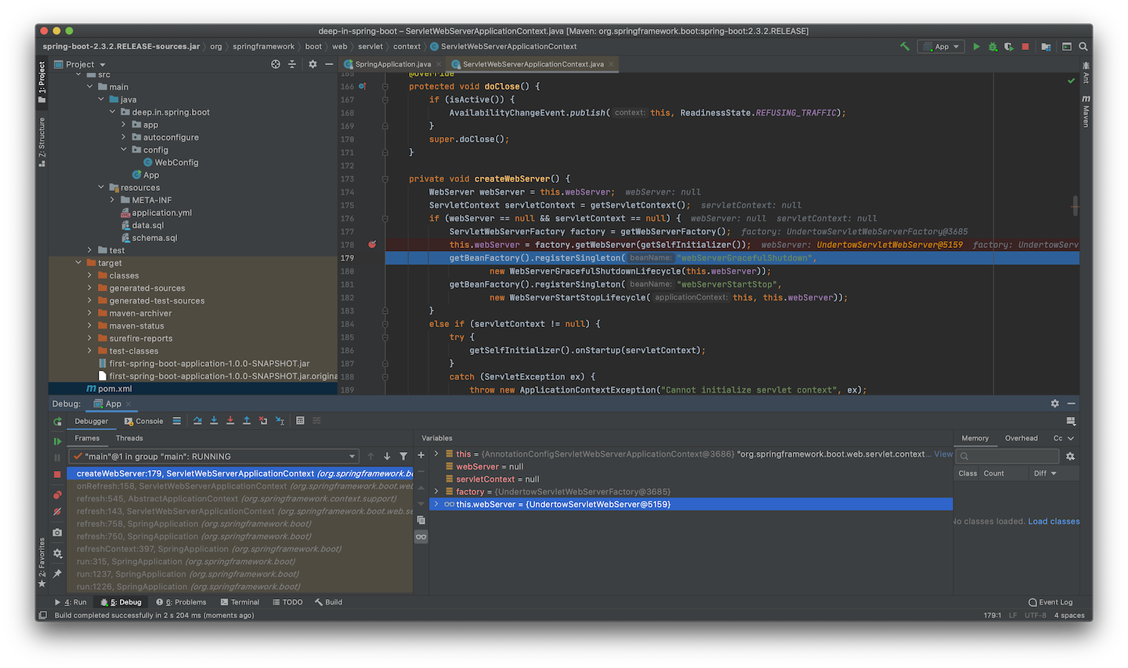Open the Search Everywhere magnifier
1128x668 pixels.
1083,47
